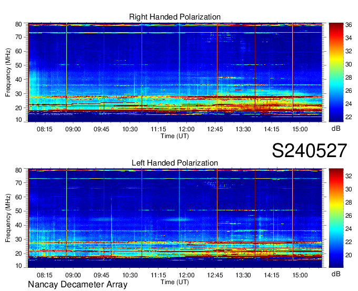Click the 12:45 tick on the upper time axis
Viewport: 358px width, 291px height.
click(x=215, y=129)
